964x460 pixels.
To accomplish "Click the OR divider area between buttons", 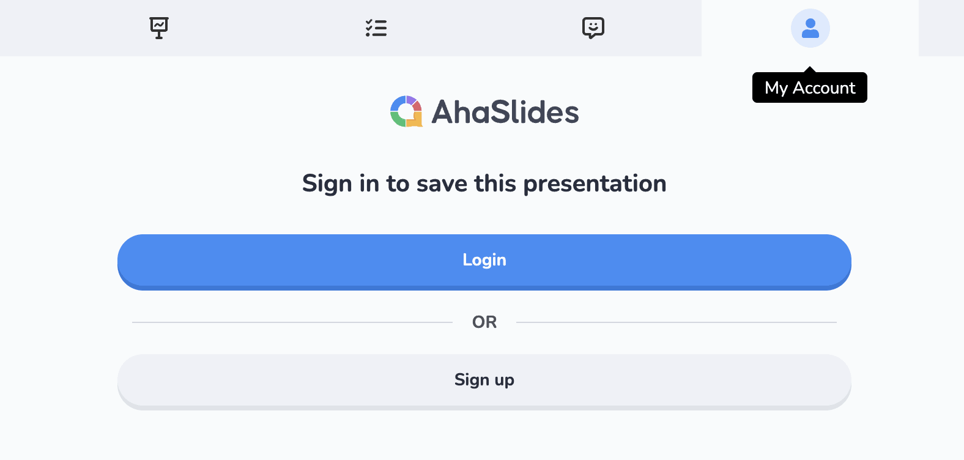I will point(484,322).
